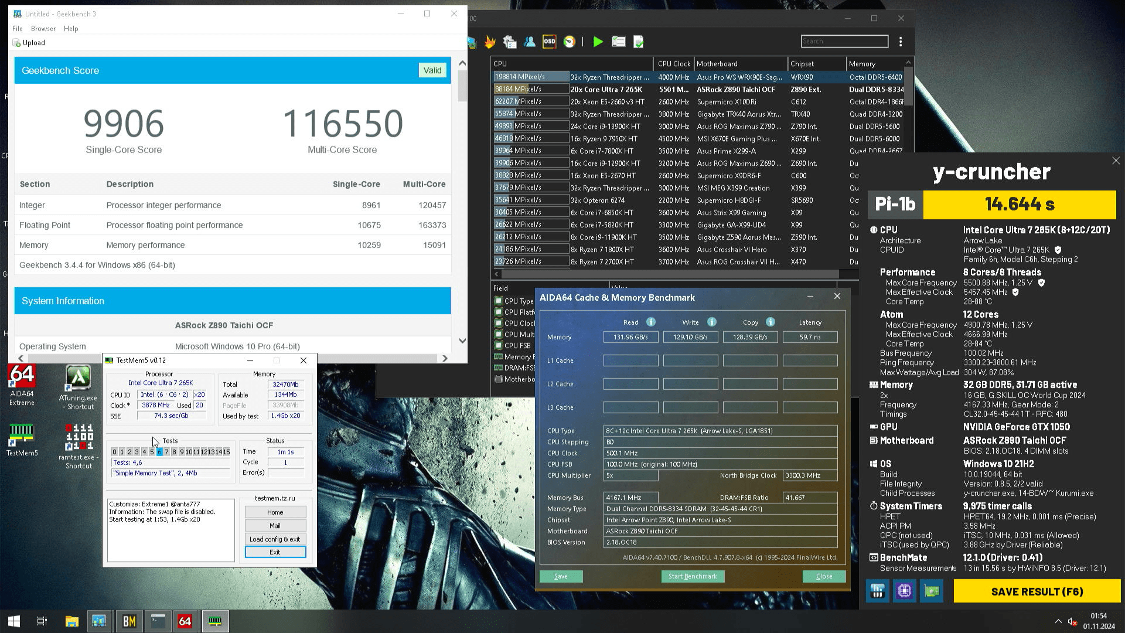The height and width of the screenshot is (633, 1125).
Task: Click the Start Benchmark button
Action: [x=693, y=576]
